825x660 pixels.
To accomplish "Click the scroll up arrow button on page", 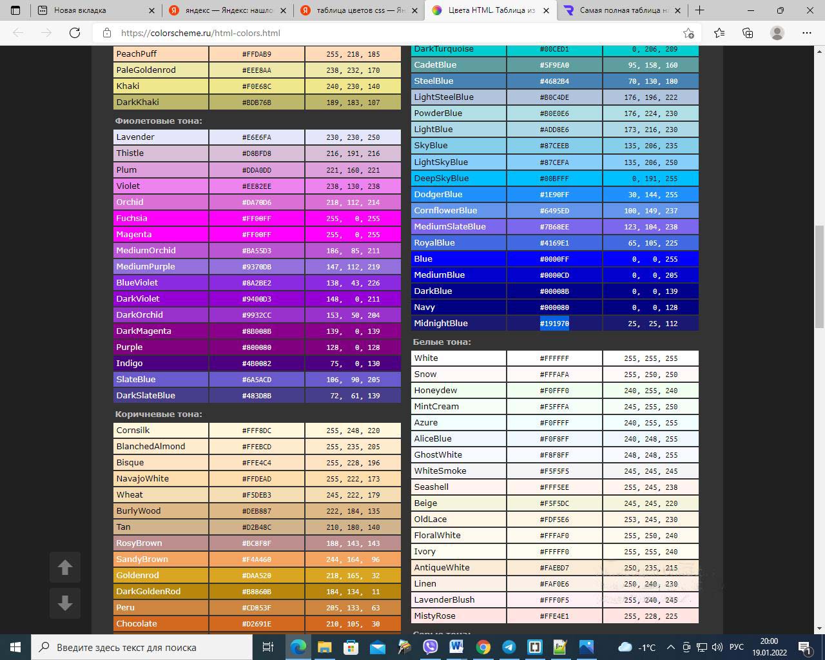I will tap(65, 567).
